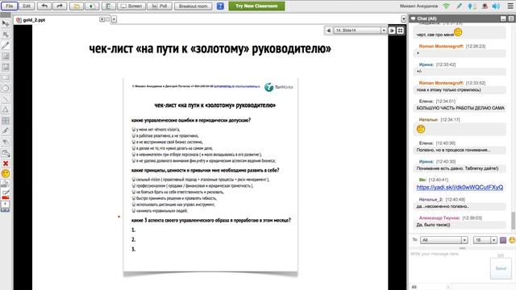Click the Try New Classroom green button
516x290 pixels.
point(256,6)
